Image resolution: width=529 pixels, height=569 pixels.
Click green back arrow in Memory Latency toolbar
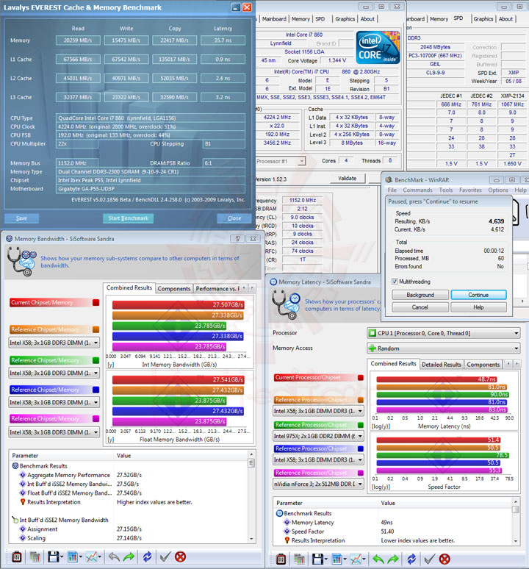click(x=378, y=559)
